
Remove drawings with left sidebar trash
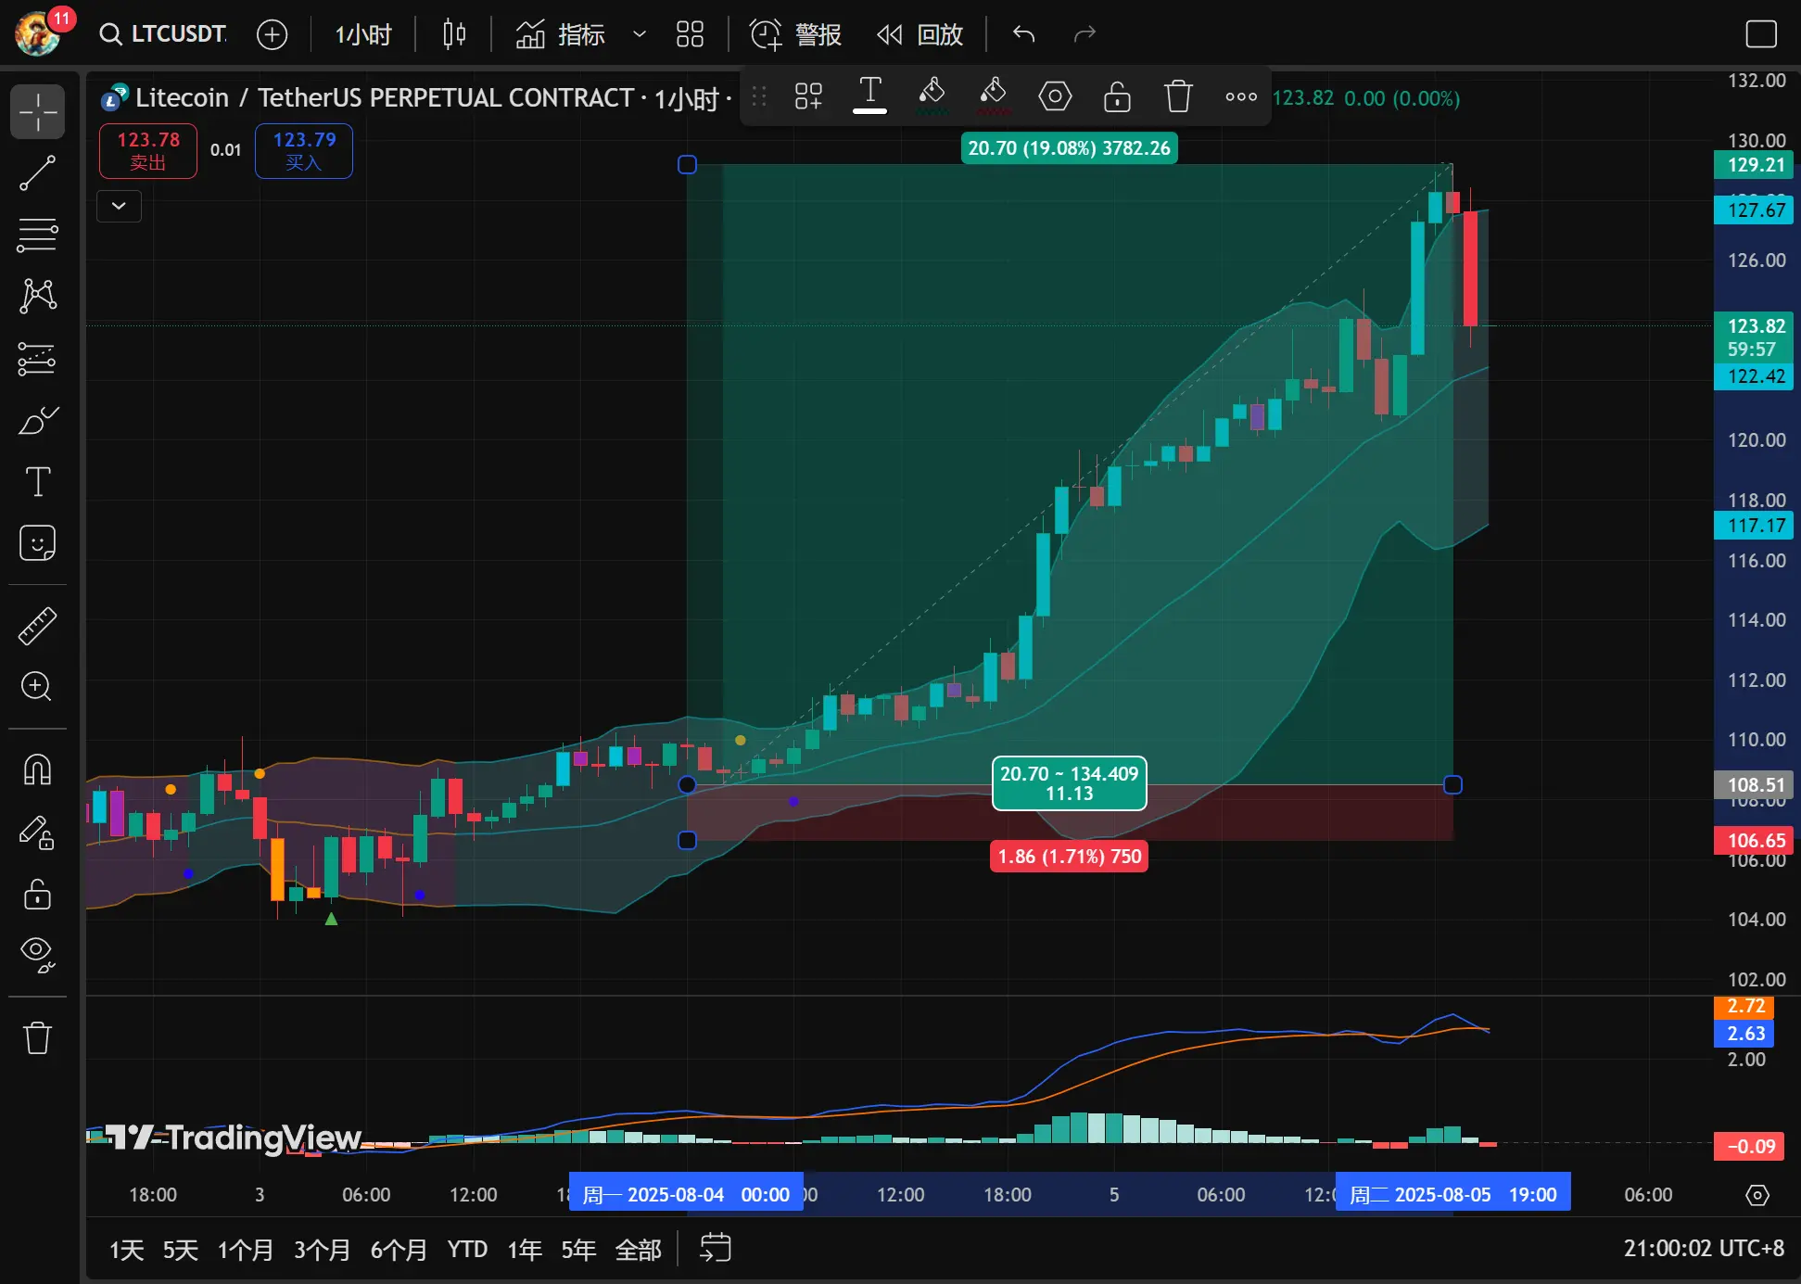tap(37, 1037)
